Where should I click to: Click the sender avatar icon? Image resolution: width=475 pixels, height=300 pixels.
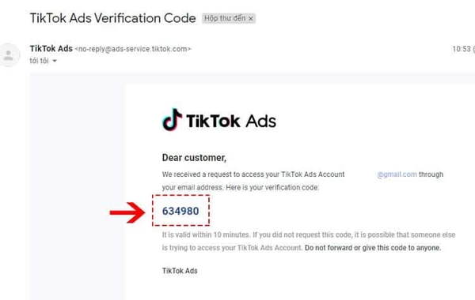click(9, 55)
